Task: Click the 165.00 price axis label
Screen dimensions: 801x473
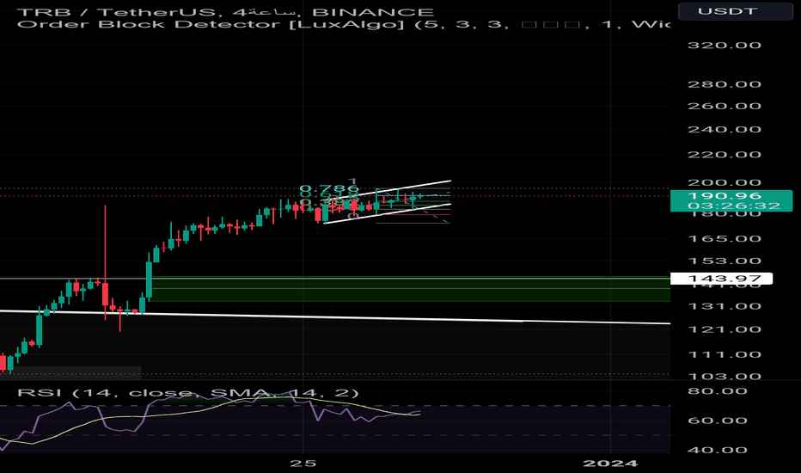Action: (725, 239)
